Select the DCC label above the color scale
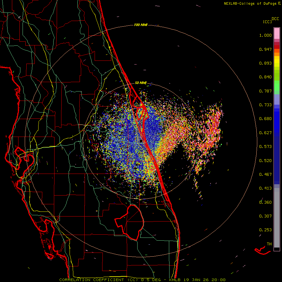This screenshot has height=282, width=282. point(275,19)
